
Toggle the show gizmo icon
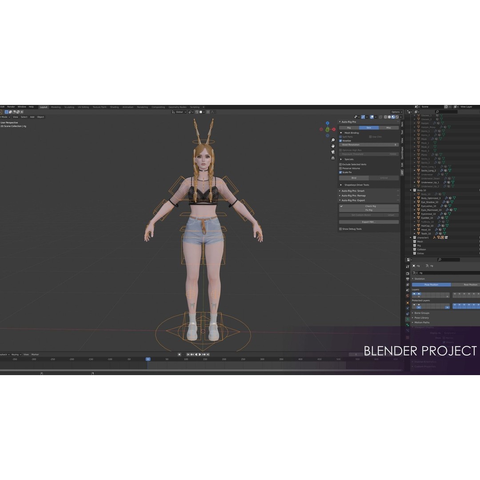point(363,117)
